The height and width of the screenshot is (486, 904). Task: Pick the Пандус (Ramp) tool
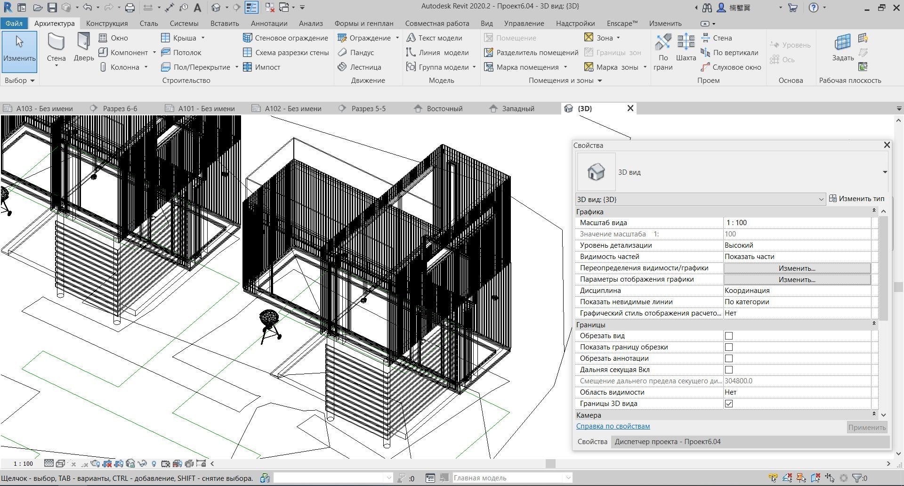pos(356,52)
